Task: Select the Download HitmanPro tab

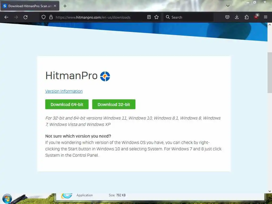Action: pos(30,6)
